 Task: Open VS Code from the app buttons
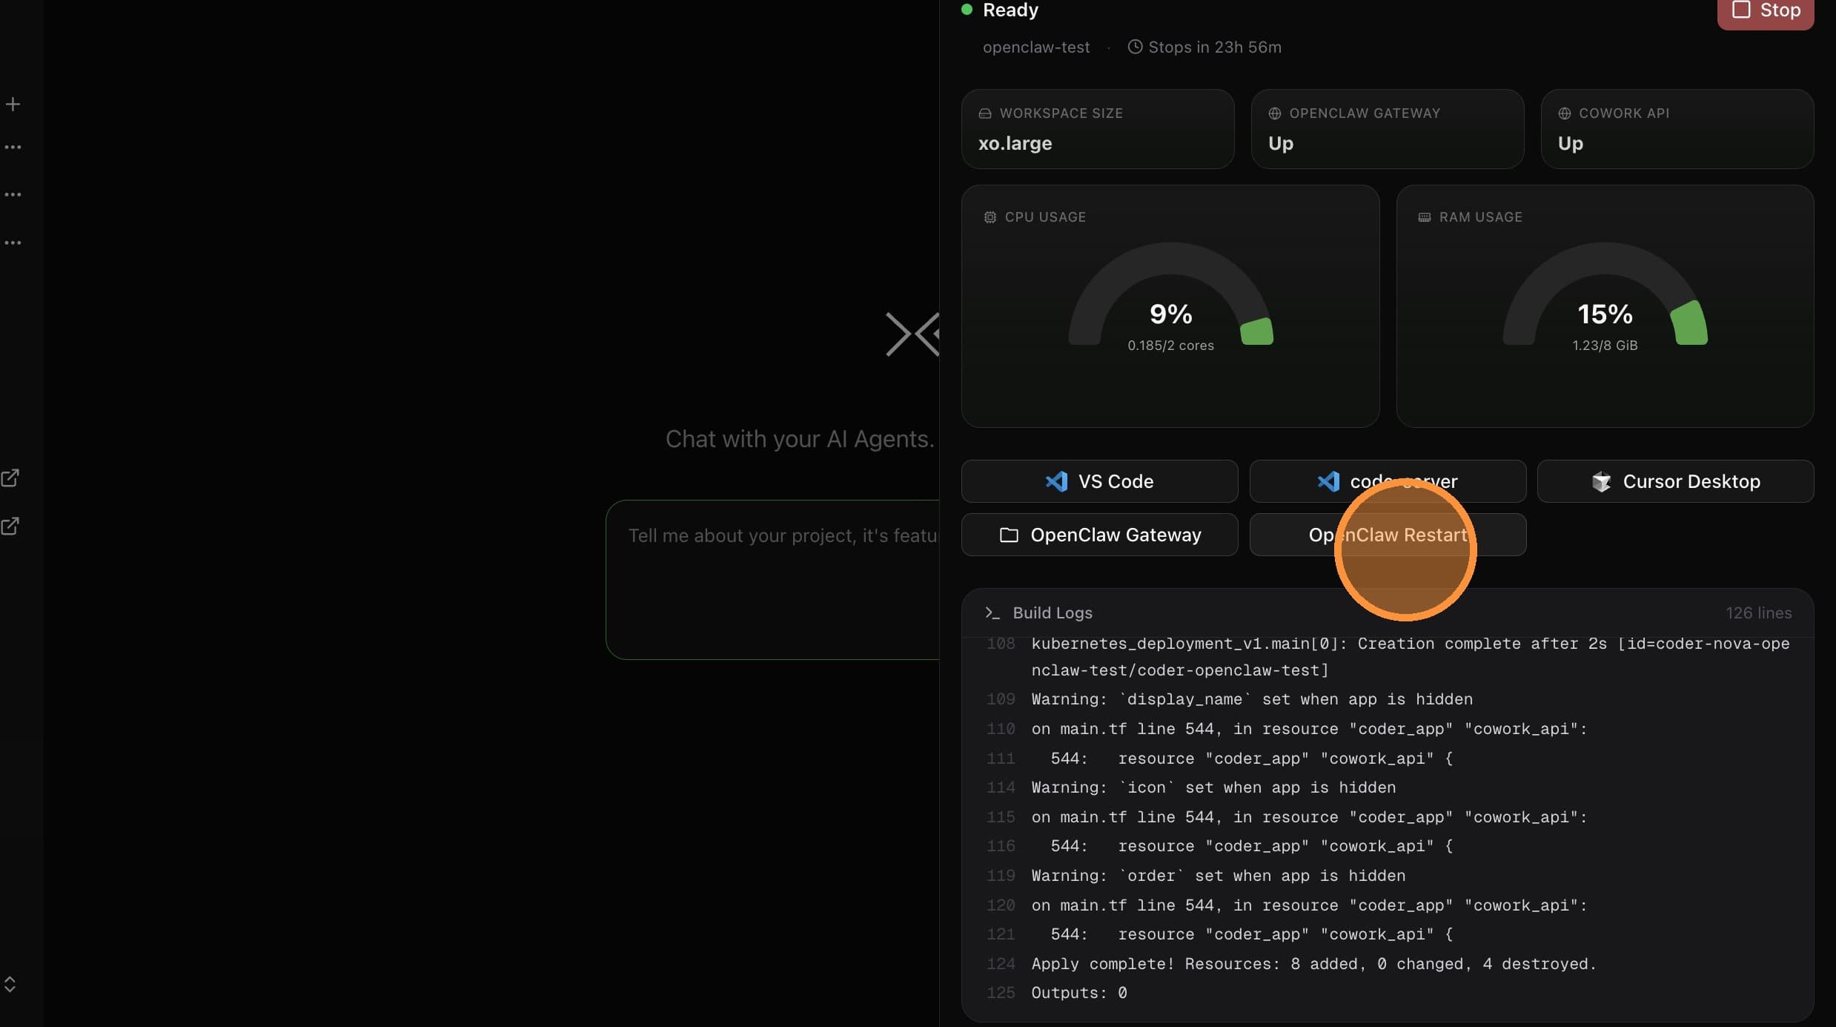1099,481
